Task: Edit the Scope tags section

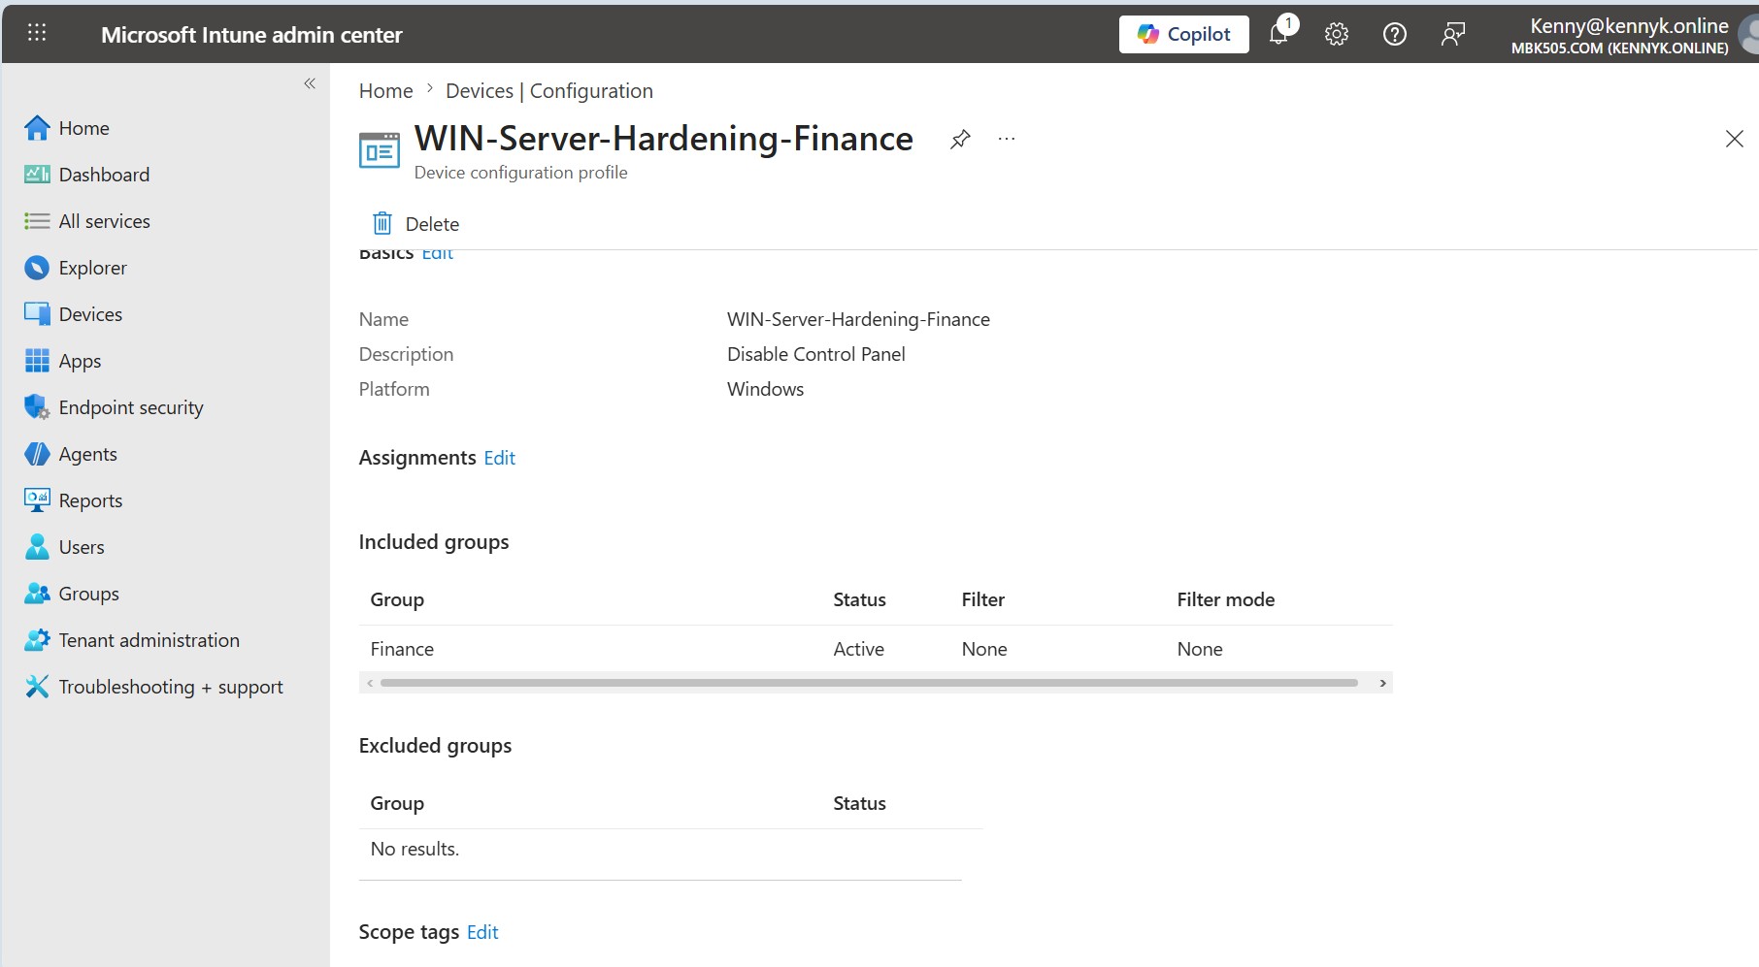Action: (482, 932)
